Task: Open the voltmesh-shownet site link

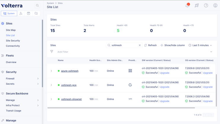Action: click(x=71, y=99)
